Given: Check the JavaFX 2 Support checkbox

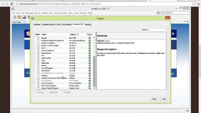Looking at the screenshot, I should pyautogui.click(x=38, y=43).
